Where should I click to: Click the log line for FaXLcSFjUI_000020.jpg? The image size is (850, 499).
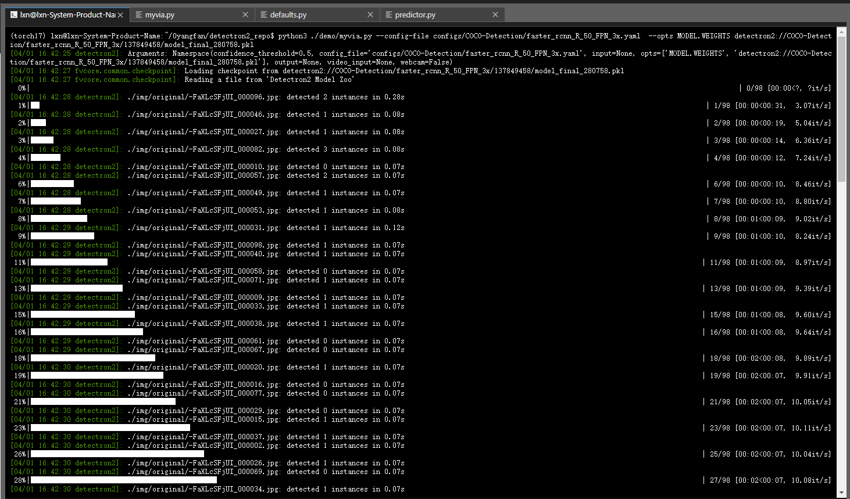[x=208, y=367]
